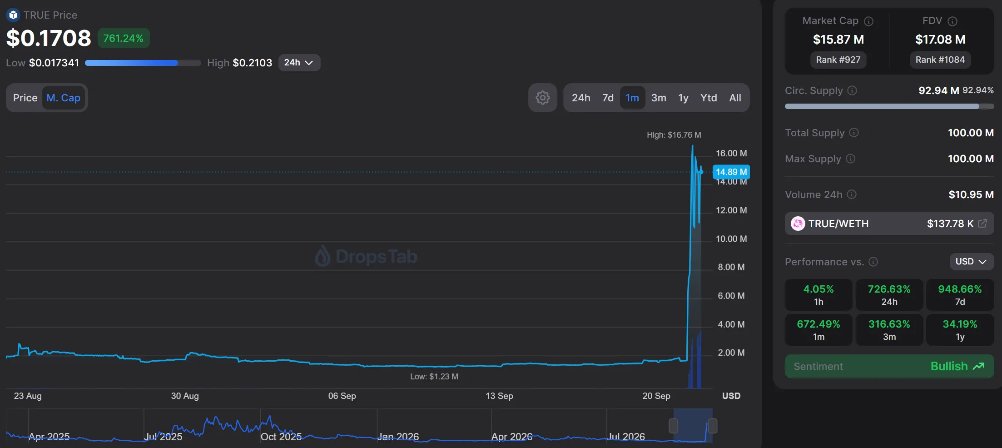
Task: Select the All chart timeframe
Action: coord(735,98)
